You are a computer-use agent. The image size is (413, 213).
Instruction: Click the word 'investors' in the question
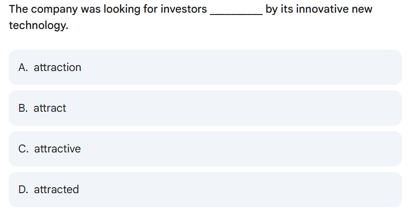point(184,9)
